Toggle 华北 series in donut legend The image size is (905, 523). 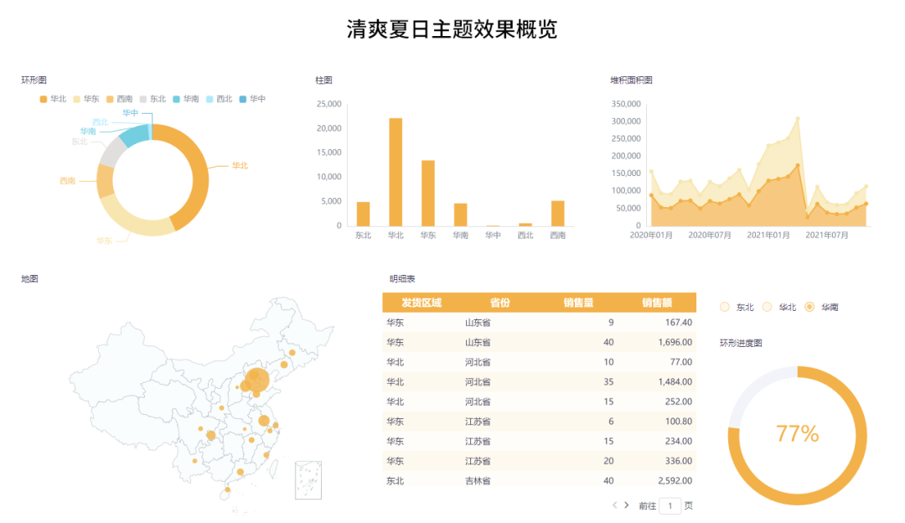(x=53, y=99)
